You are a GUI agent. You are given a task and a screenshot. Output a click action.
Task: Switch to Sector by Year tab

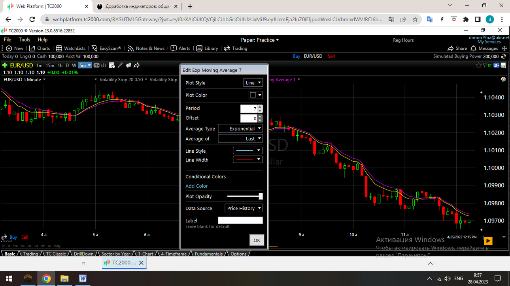[115, 254]
